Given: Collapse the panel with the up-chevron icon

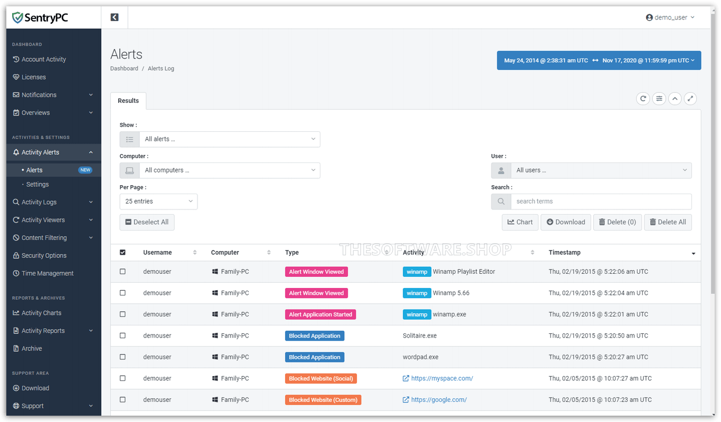Looking at the screenshot, I should (x=675, y=99).
